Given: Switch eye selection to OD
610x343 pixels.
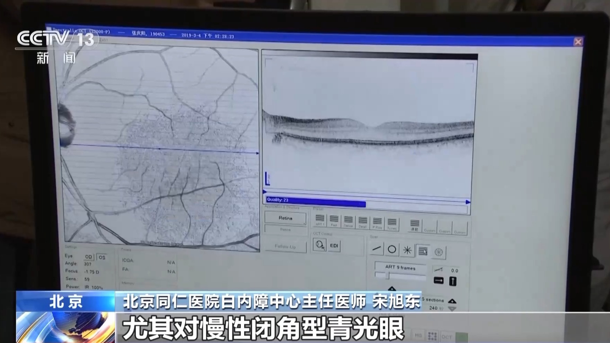Looking at the screenshot, I should [89, 257].
